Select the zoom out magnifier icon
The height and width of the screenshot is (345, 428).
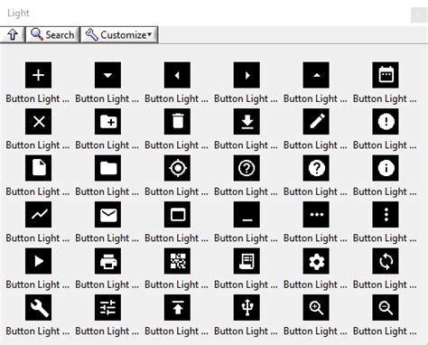tap(386, 307)
